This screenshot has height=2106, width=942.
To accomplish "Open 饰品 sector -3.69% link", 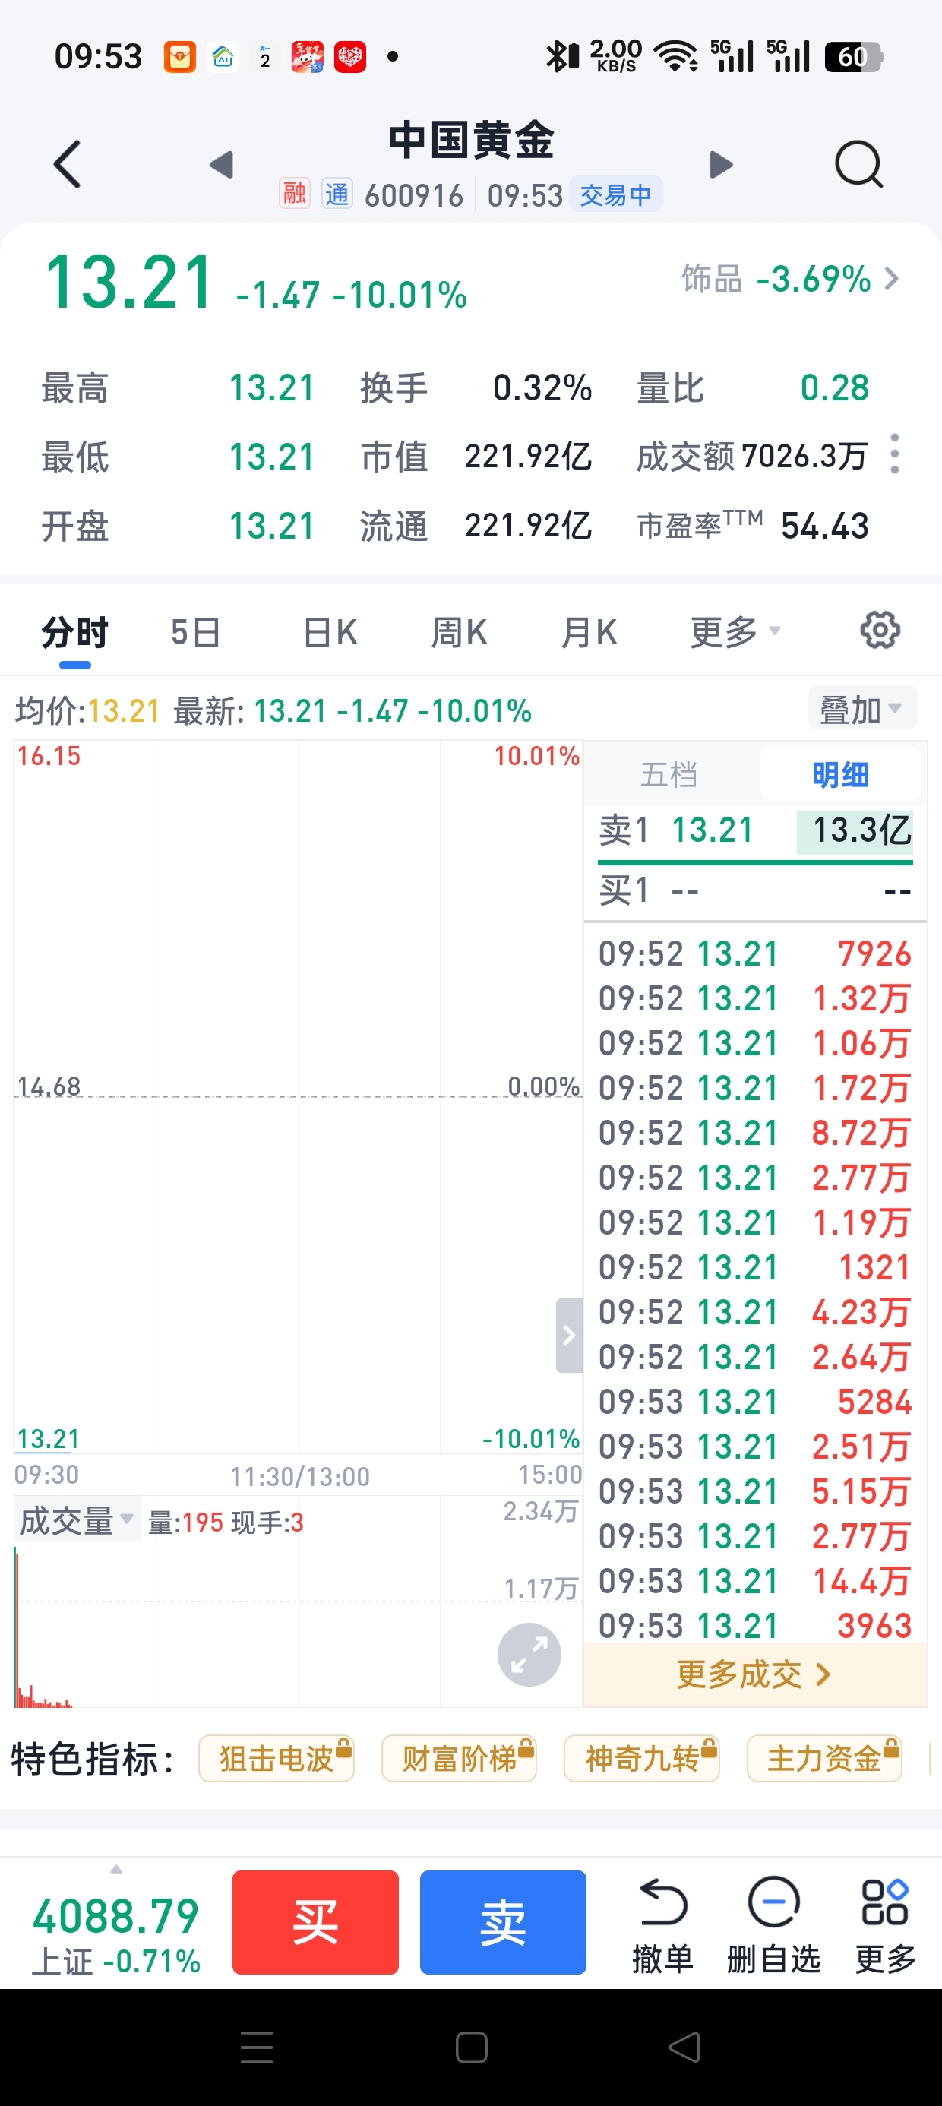I will tap(791, 280).
